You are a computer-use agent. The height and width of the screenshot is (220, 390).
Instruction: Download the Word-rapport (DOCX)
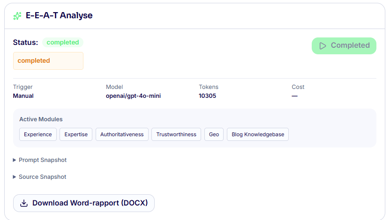pos(84,203)
